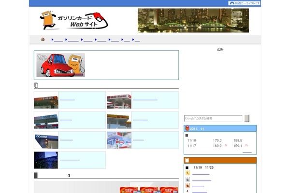The height and width of the screenshot is (193, 290).
Task: Click the 11/19 11/25 ranking period text
Action: click(x=203, y=167)
